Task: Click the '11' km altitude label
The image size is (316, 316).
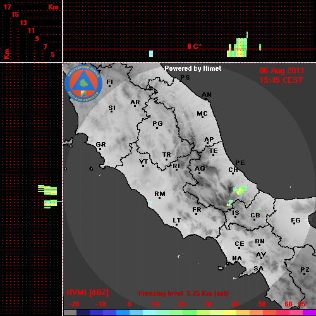Action: click(x=31, y=30)
